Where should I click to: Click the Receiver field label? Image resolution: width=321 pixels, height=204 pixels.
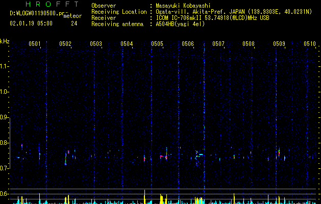pos(104,18)
